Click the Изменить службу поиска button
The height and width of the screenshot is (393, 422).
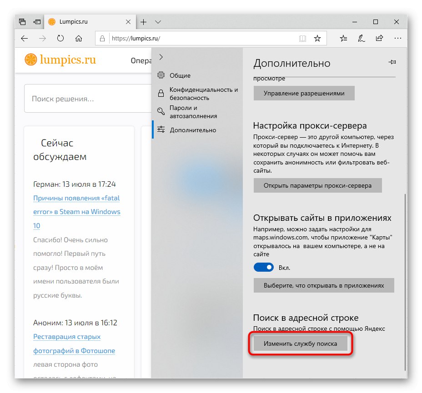[x=301, y=344]
